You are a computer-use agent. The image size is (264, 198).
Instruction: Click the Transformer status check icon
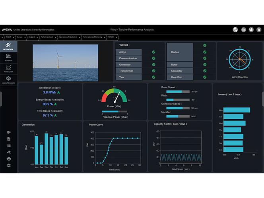pyautogui.click(x=153, y=71)
